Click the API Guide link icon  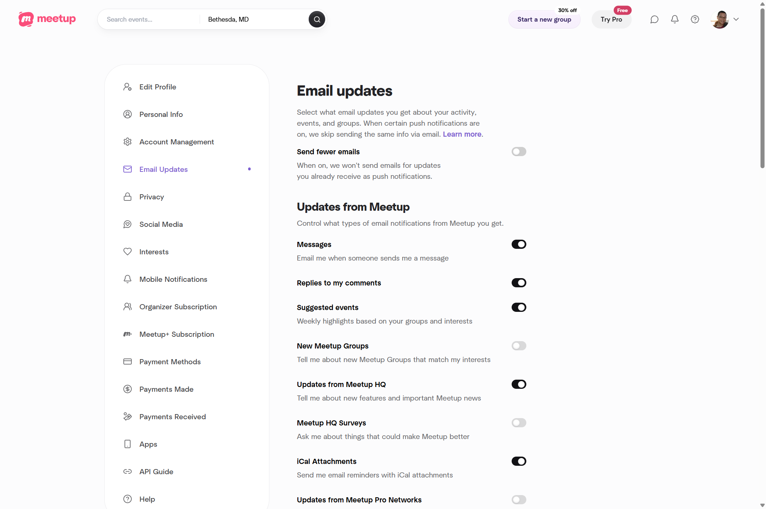tap(127, 472)
